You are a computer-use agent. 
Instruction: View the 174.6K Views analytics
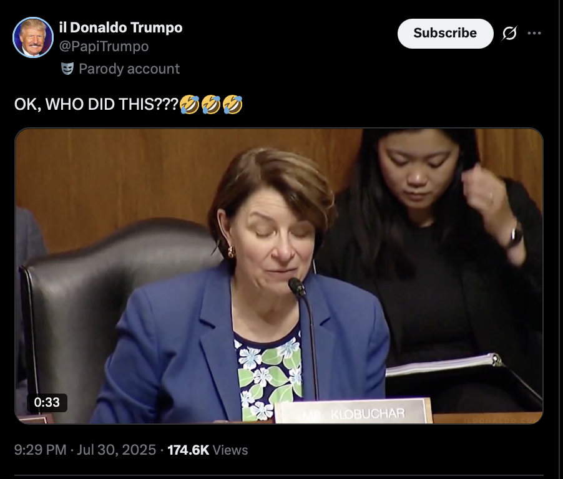(x=207, y=450)
